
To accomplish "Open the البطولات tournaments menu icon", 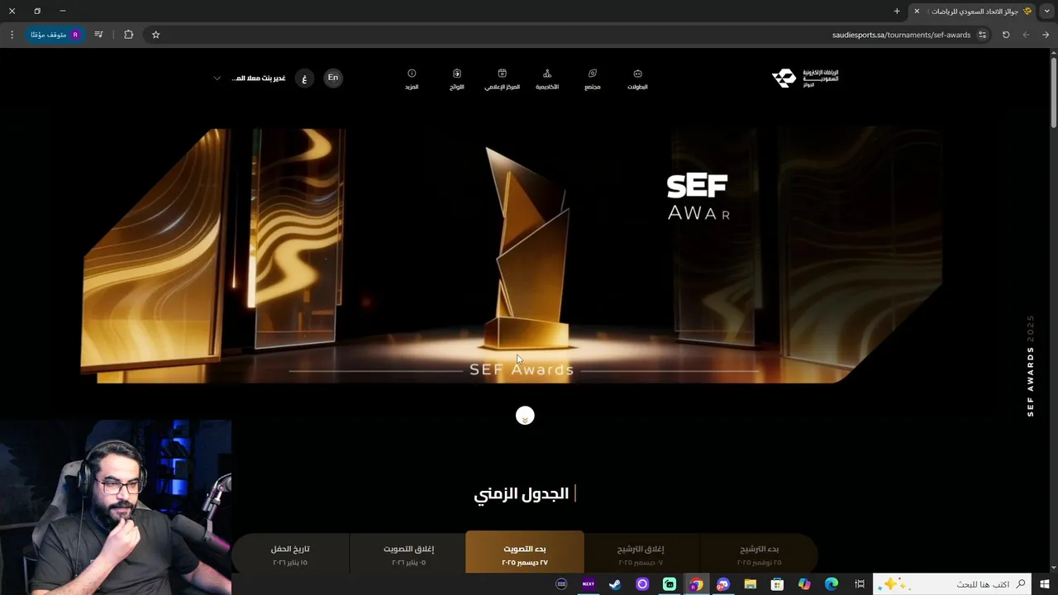I will coord(637,74).
